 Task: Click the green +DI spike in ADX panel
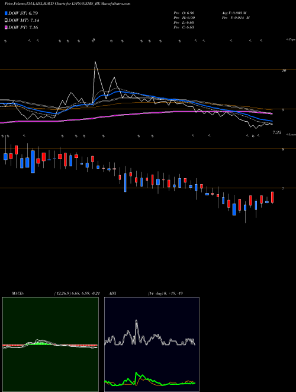point(137,374)
